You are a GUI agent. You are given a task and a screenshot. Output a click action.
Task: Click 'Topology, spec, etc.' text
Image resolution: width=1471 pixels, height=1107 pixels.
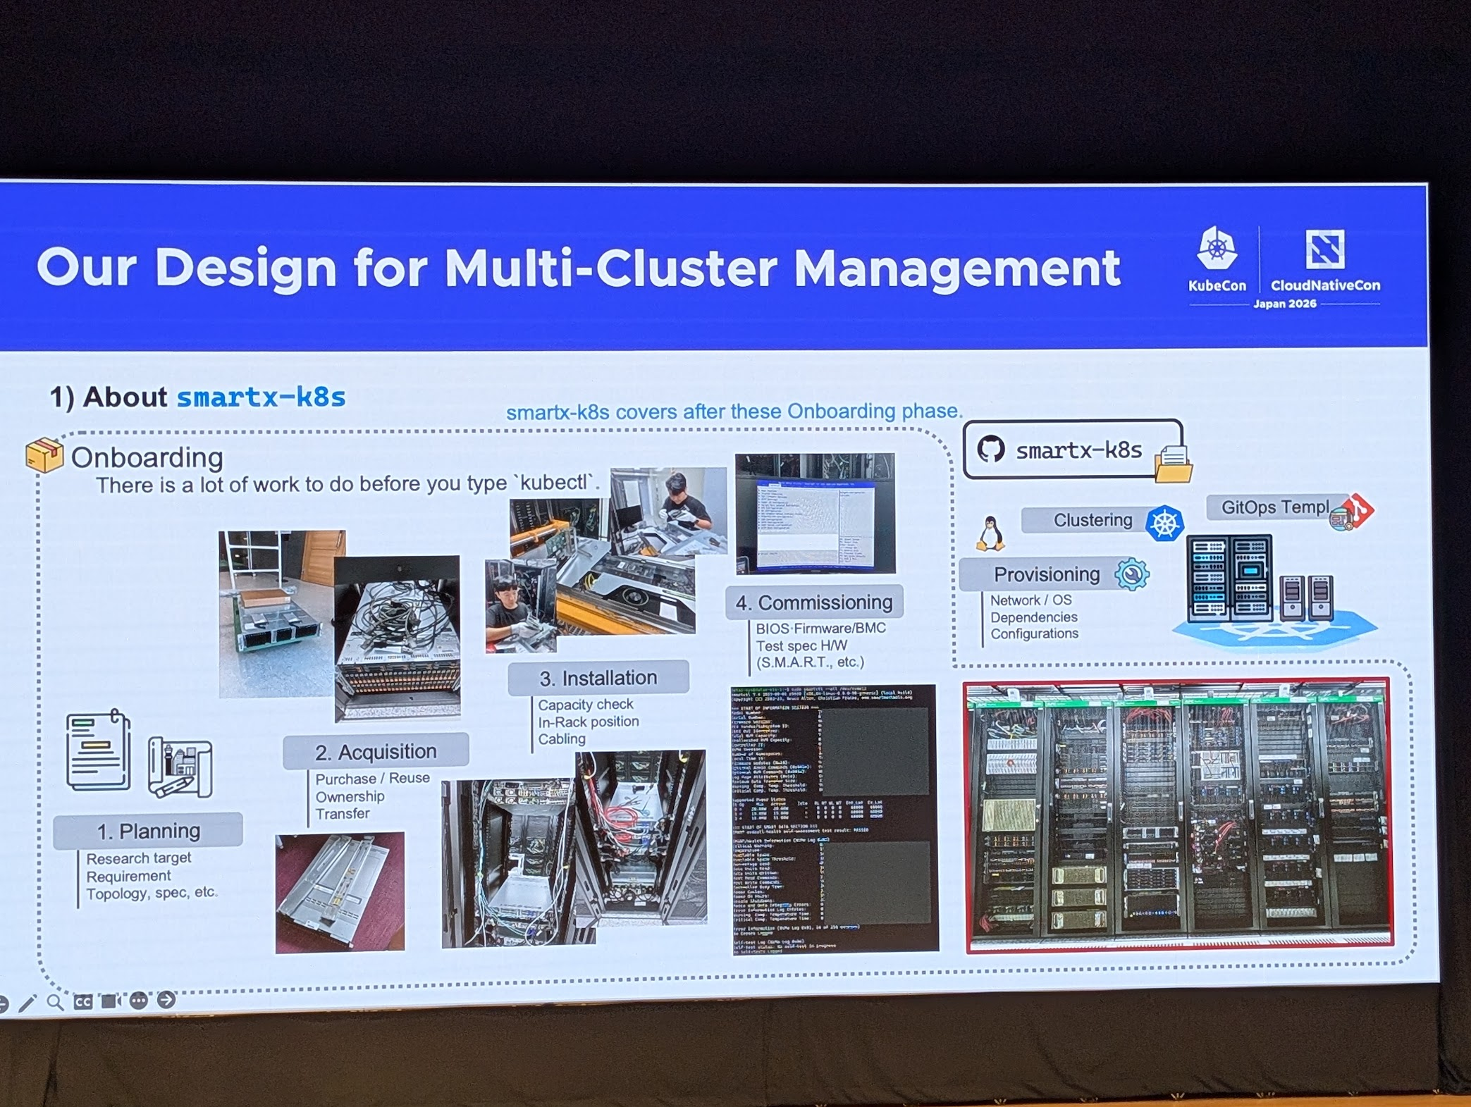(x=152, y=893)
